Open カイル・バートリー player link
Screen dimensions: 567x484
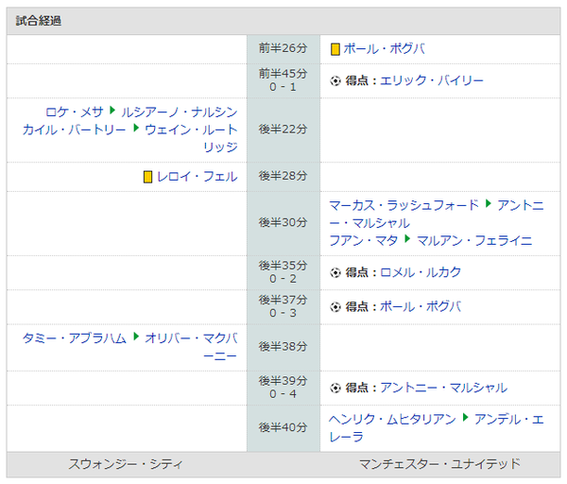[x=75, y=130]
